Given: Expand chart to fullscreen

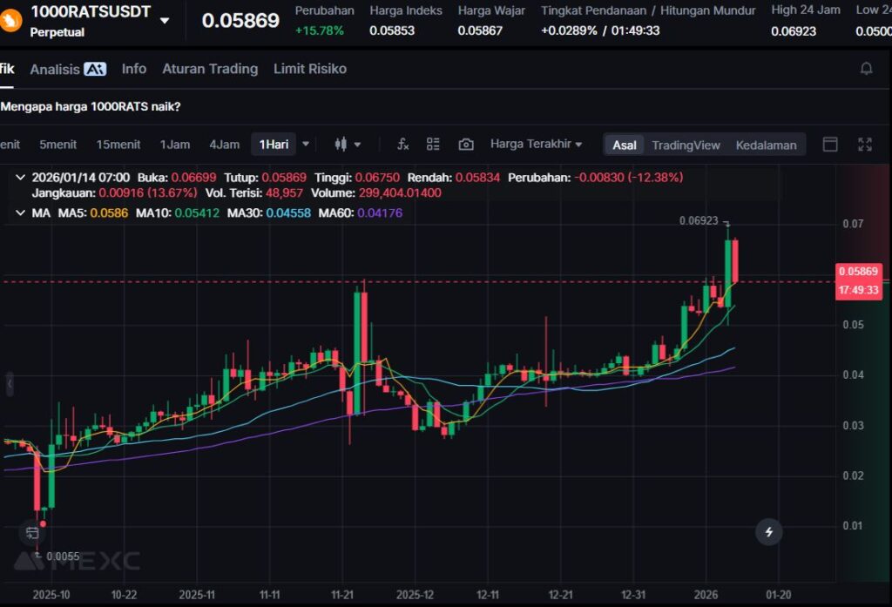Looking at the screenshot, I should (x=865, y=145).
